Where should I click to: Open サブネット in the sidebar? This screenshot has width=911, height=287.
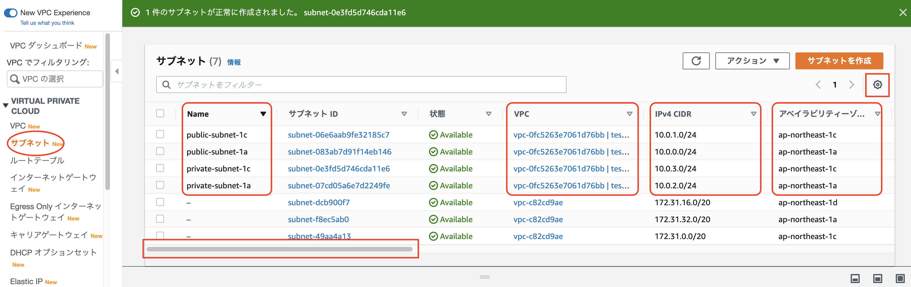click(x=30, y=143)
